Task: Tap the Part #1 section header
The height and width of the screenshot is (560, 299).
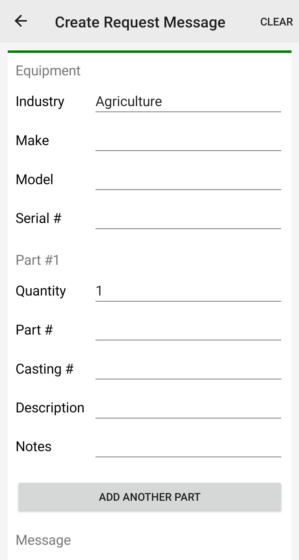Action: point(38,260)
